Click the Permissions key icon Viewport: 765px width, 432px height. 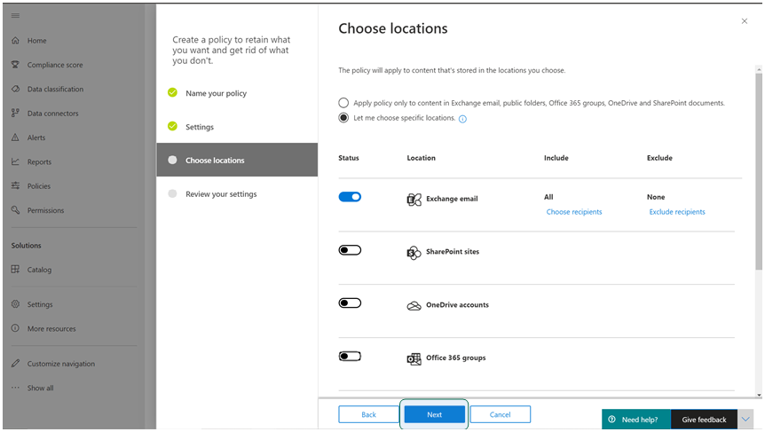tap(16, 210)
